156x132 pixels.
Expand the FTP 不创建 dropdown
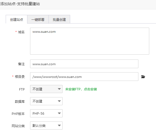point(46,89)
